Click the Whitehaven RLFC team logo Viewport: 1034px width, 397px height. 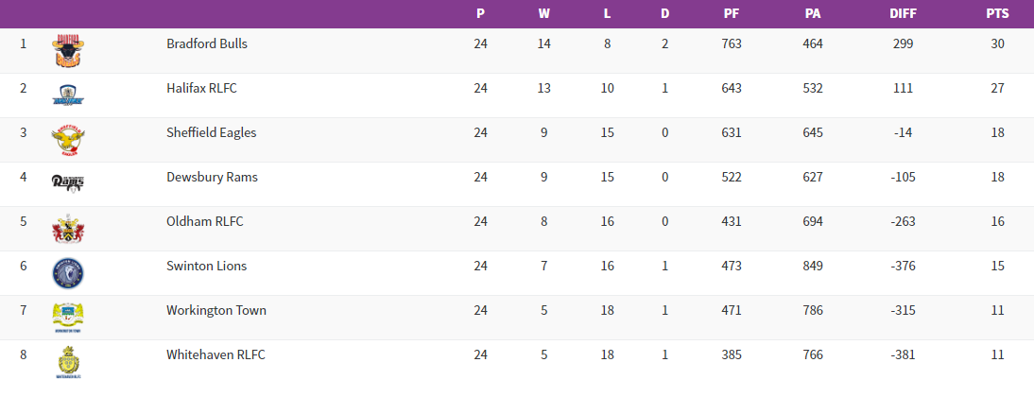pos(68,362)
